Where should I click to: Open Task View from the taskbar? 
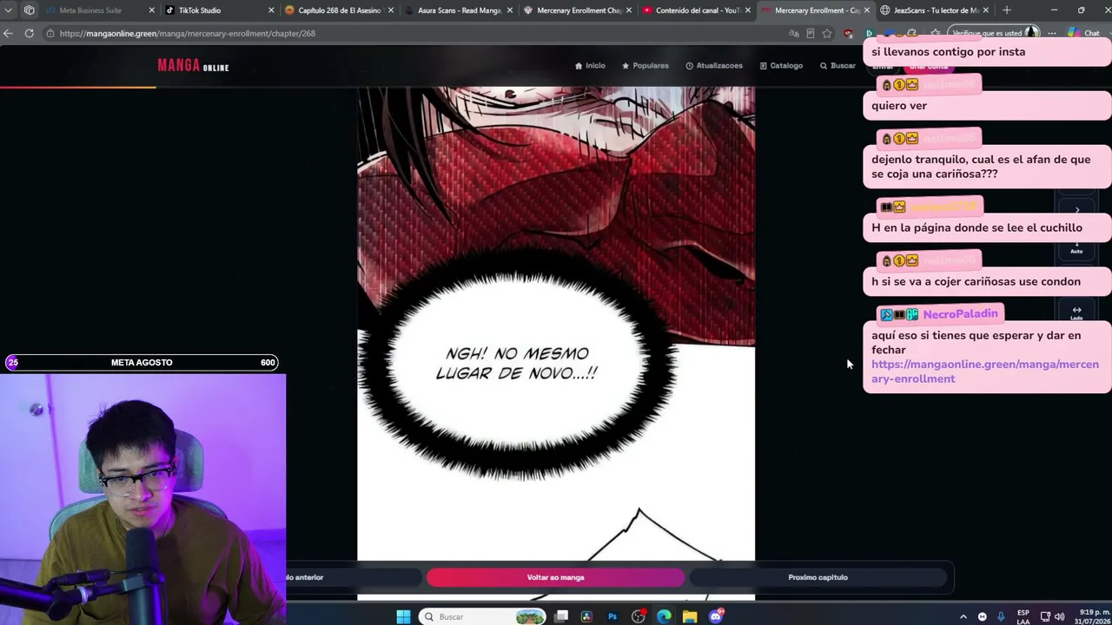tap(562, 616)
